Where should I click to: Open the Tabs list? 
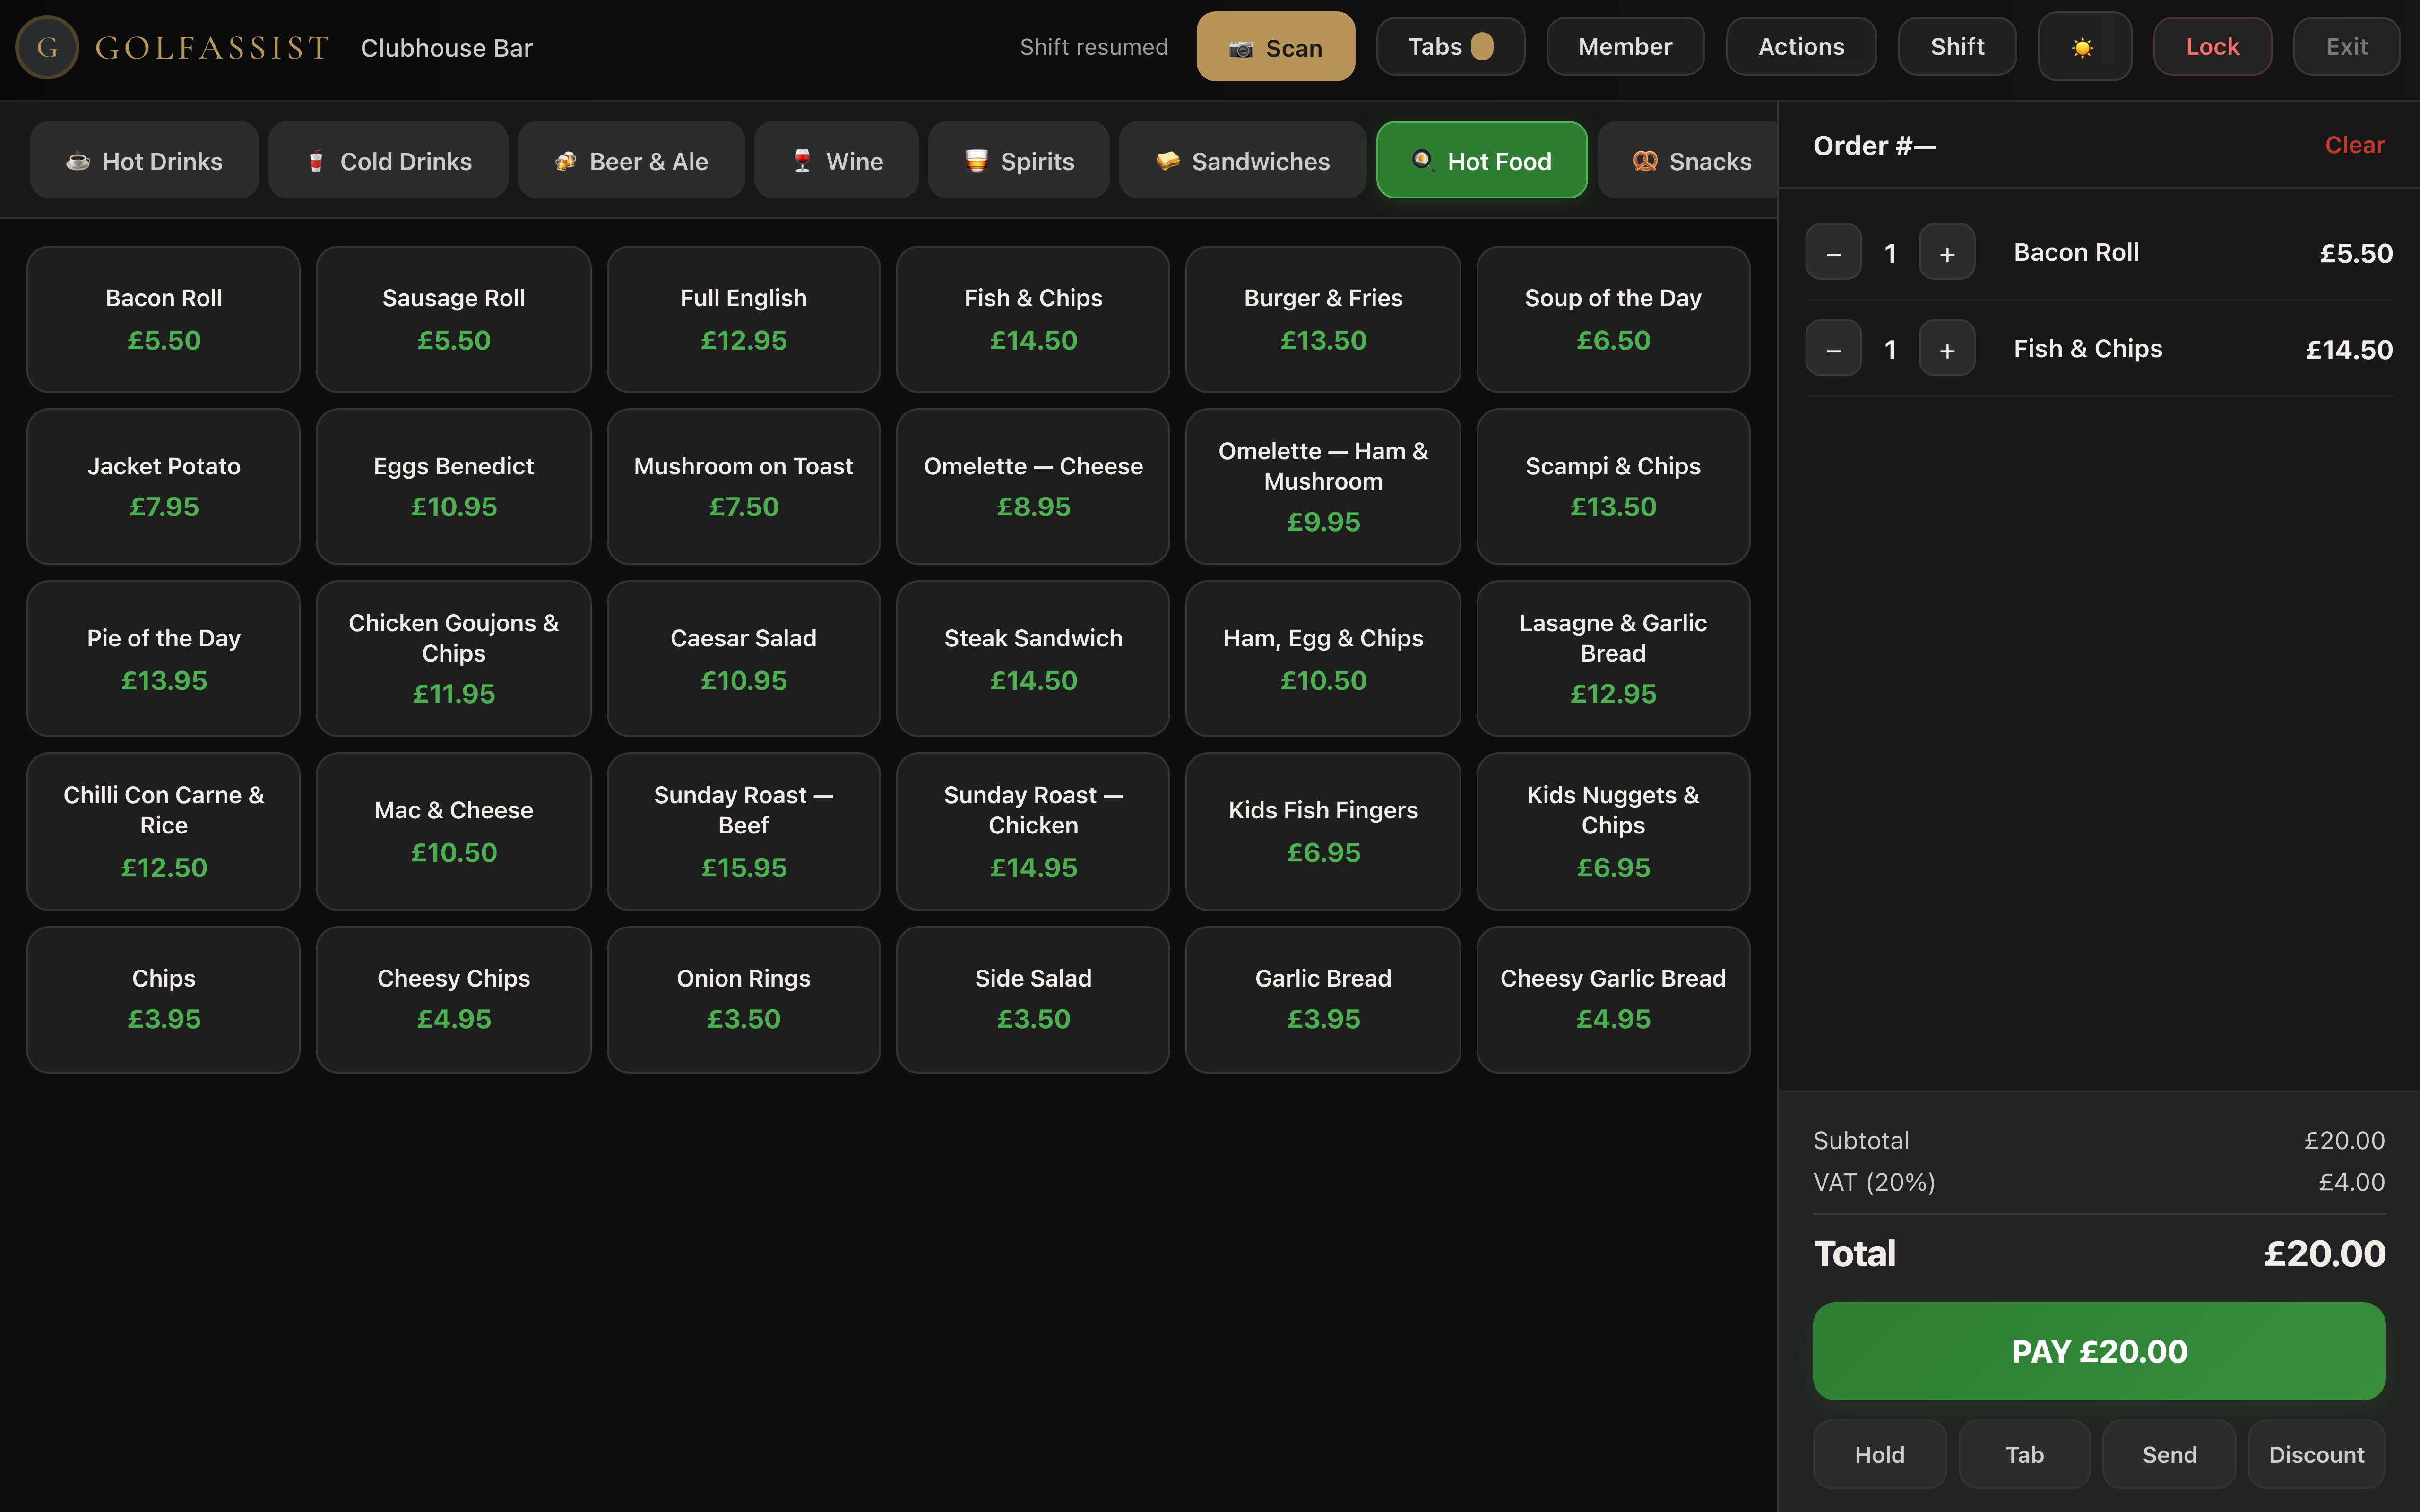1450,47
